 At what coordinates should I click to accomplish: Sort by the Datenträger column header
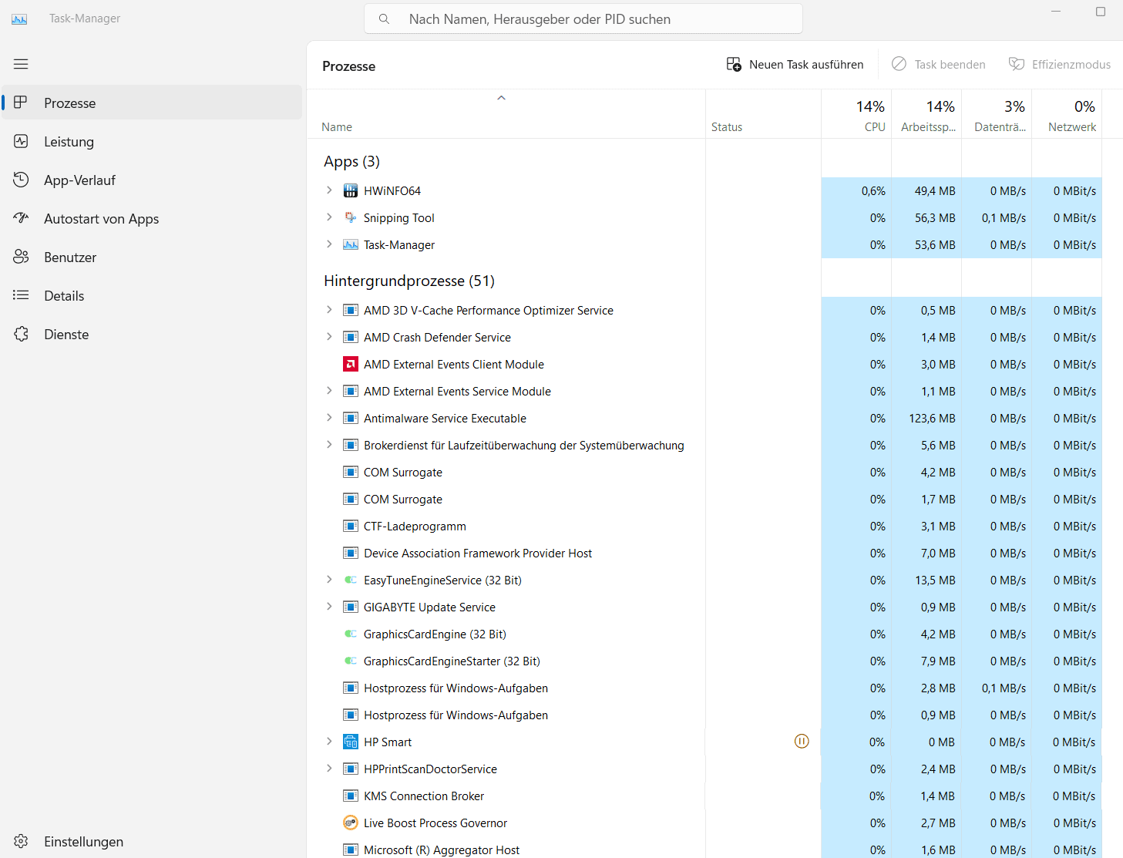(x=997, y=114)
